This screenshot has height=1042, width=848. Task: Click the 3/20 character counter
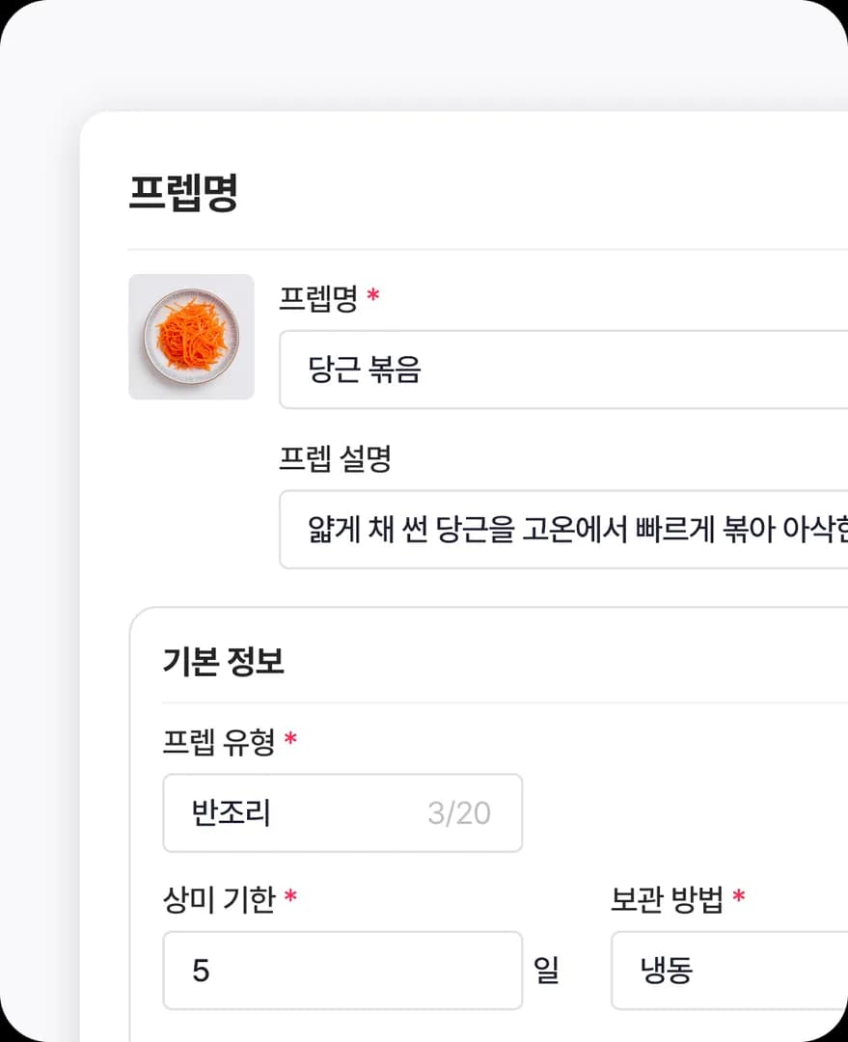tap(459, 813)
